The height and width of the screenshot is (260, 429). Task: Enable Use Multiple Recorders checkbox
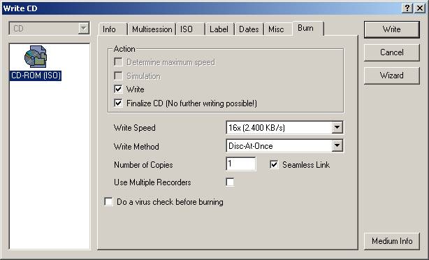click(230, 182)
